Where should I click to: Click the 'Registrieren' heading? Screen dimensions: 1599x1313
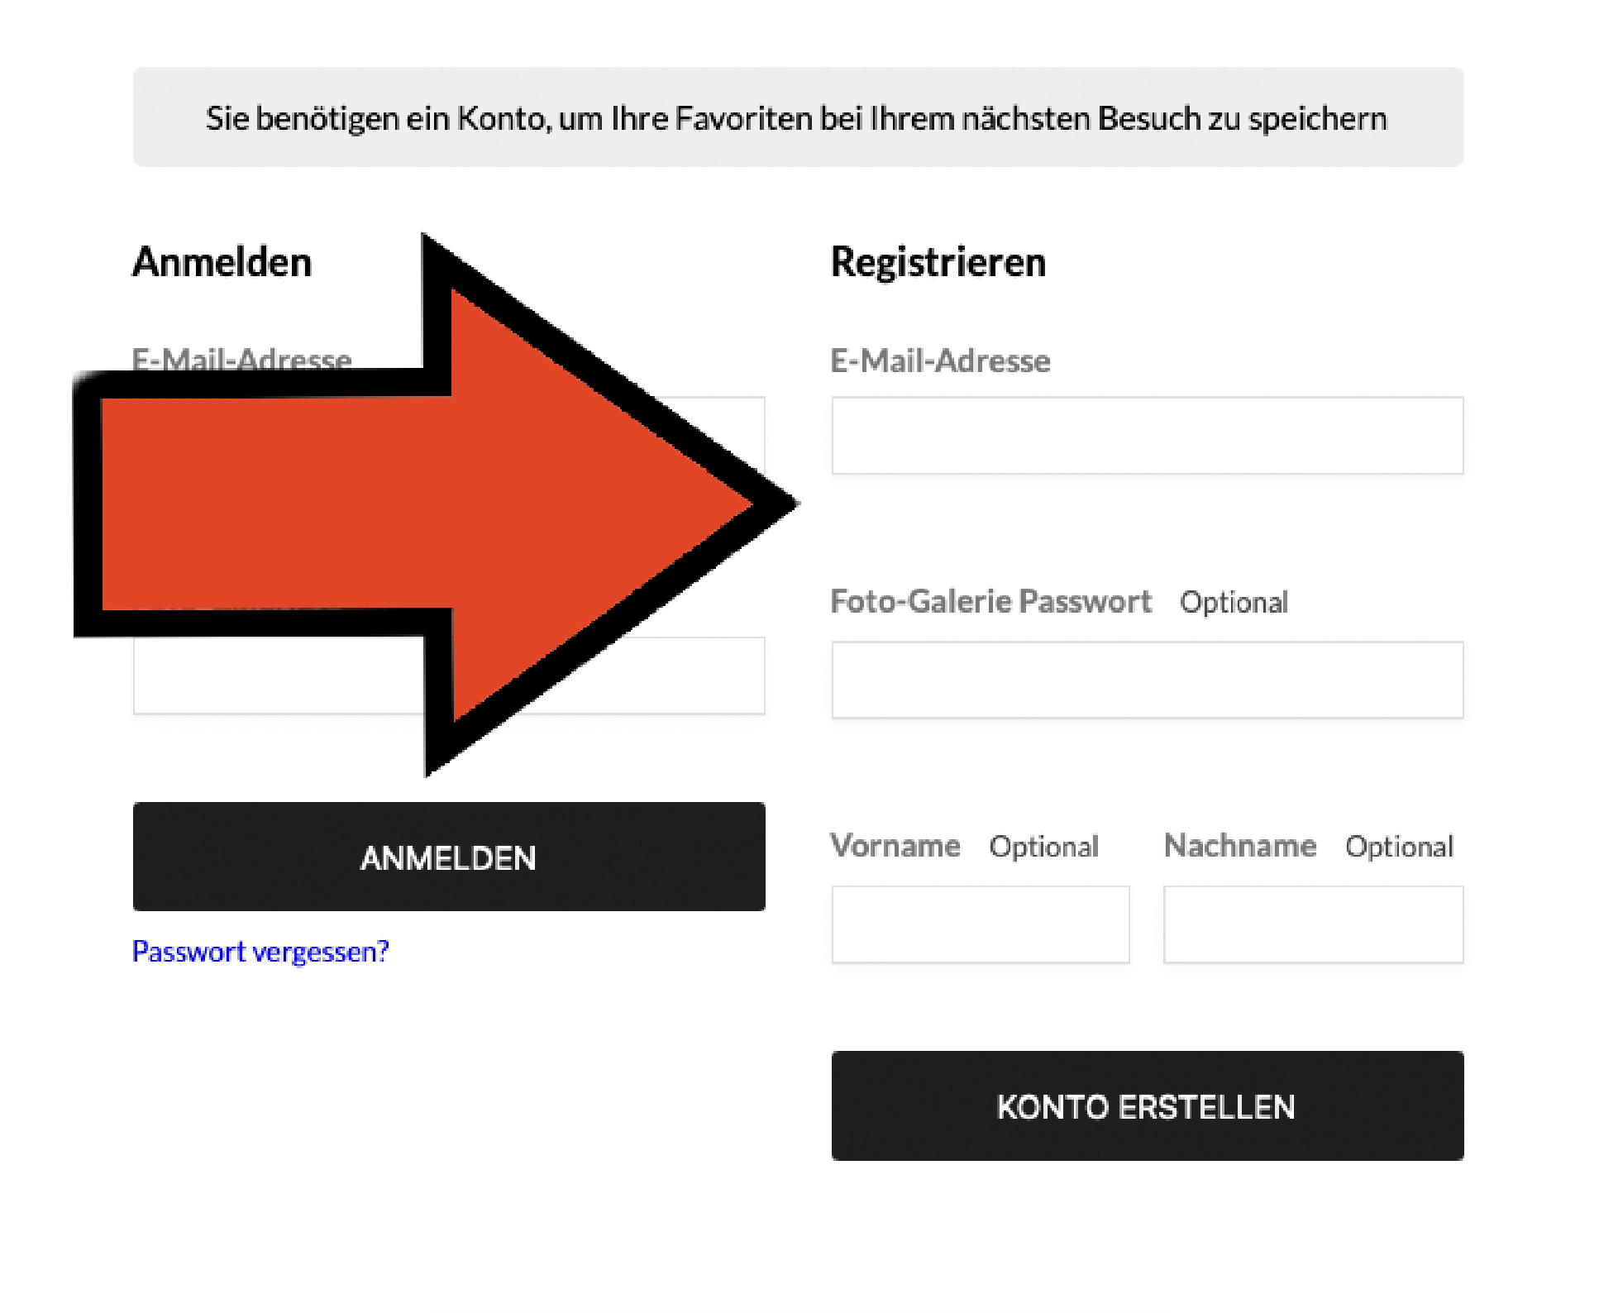tap(938, 262)
